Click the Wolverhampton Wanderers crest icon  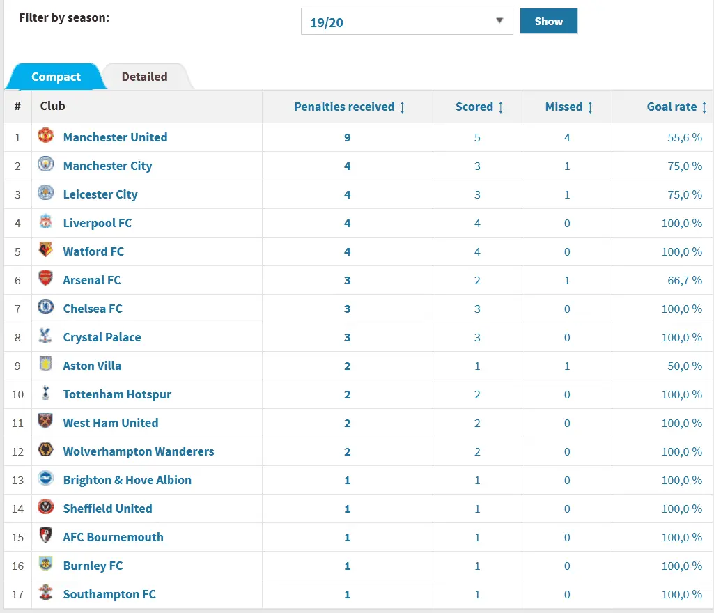click(46, 451)
